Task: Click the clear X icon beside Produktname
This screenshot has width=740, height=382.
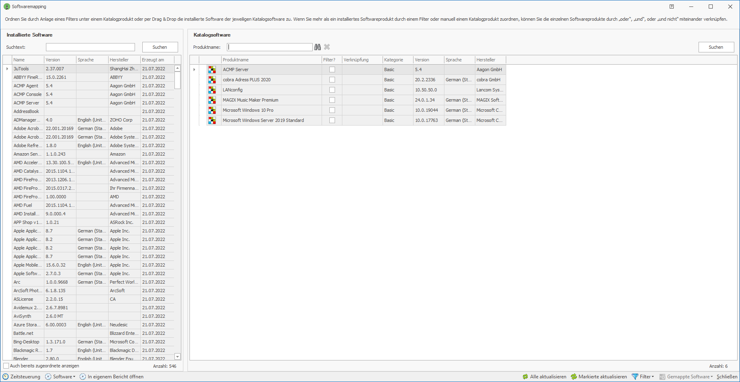Action: [x=327, y=47]
